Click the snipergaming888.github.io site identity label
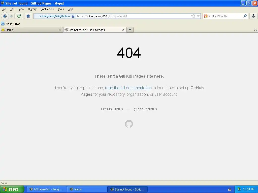This screenshot has height=193, width=258. [55, 16]
